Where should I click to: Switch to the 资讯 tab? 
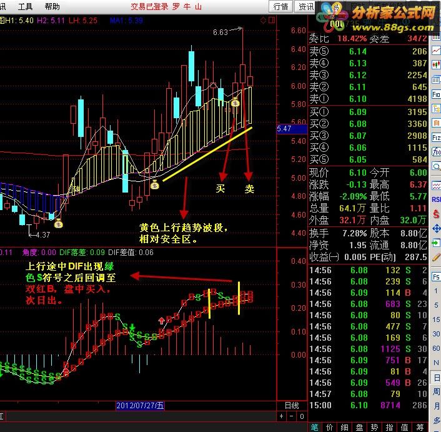coord(305,6)
